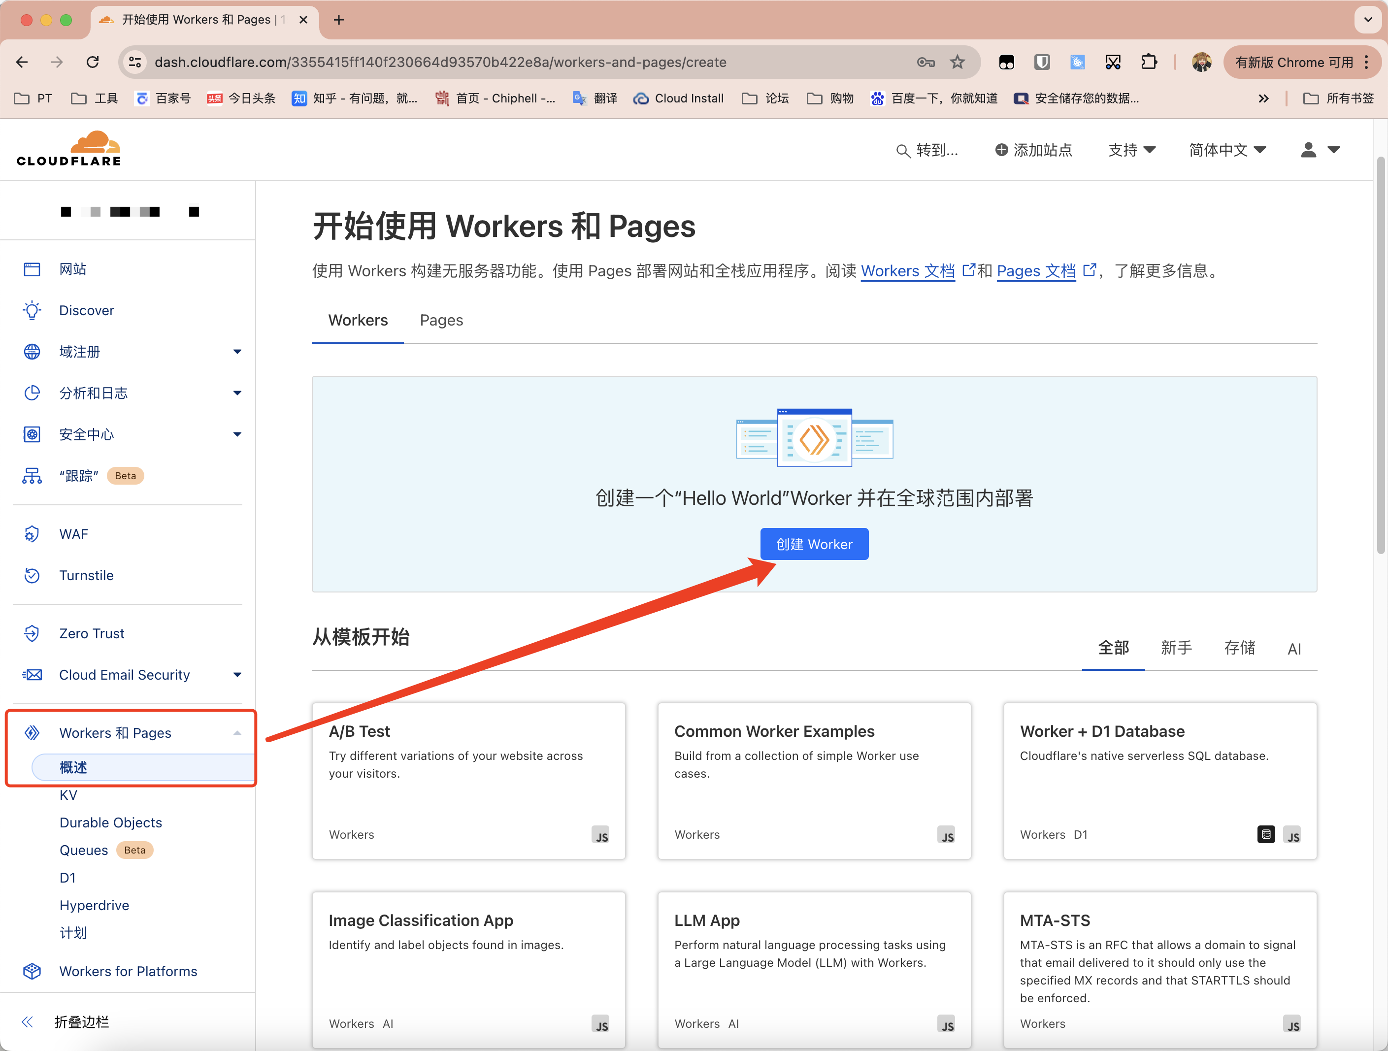Click 添加站点 in header
The width and height of the screenshot is (1388, 1051).
coord(1033,150)
